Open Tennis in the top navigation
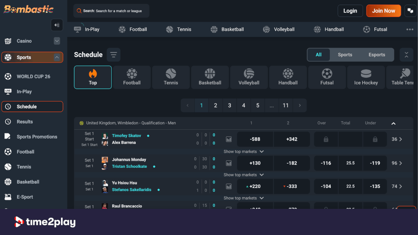This screenshot has height=235, width=418. tap(179, 29)
